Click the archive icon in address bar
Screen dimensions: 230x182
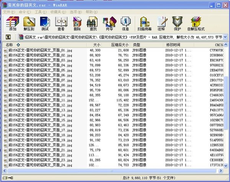tap(21, 37)
